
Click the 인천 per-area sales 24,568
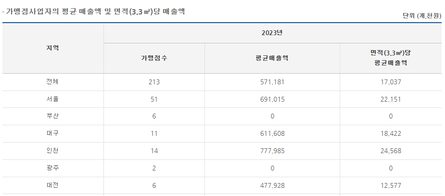pos(391,151)
